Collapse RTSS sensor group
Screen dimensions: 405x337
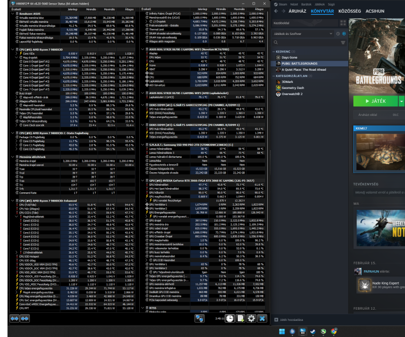coord(142,308)
